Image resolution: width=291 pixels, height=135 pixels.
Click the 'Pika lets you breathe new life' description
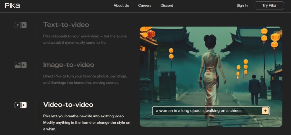click(86, 122)
